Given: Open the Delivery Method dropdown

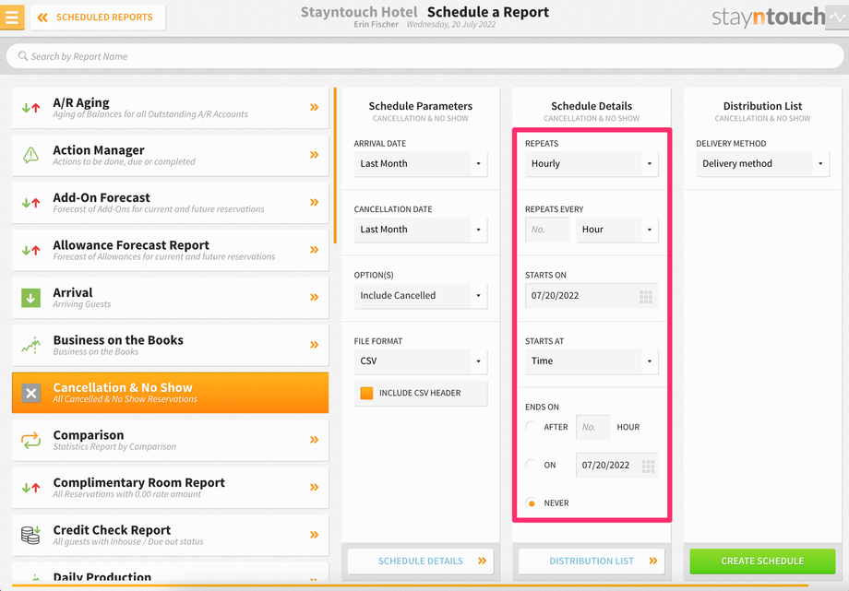Looking at the screenshot, I should 762,164.
